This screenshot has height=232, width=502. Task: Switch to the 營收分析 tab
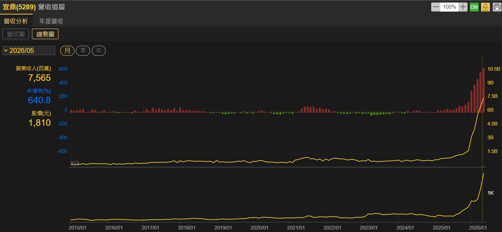[16, 21]
